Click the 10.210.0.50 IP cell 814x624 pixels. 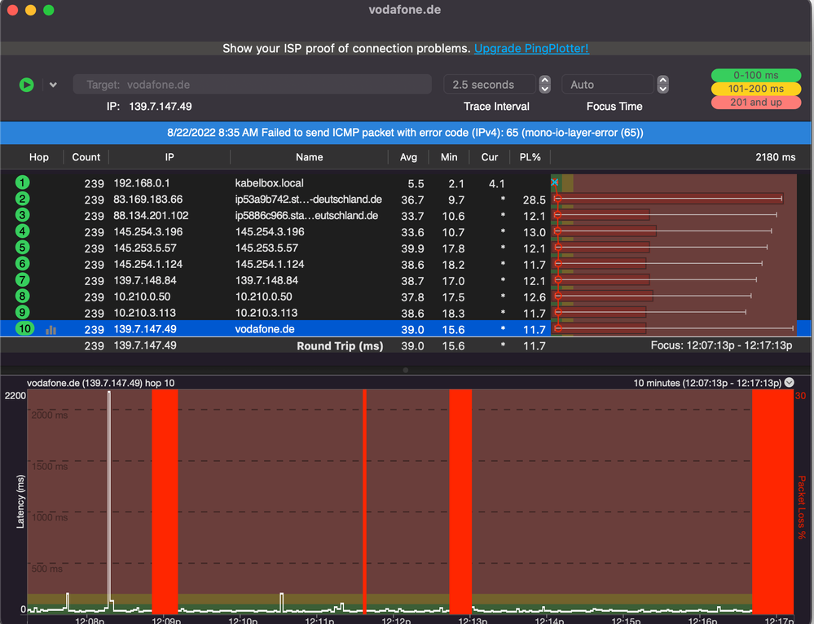[x=142, y=297]
